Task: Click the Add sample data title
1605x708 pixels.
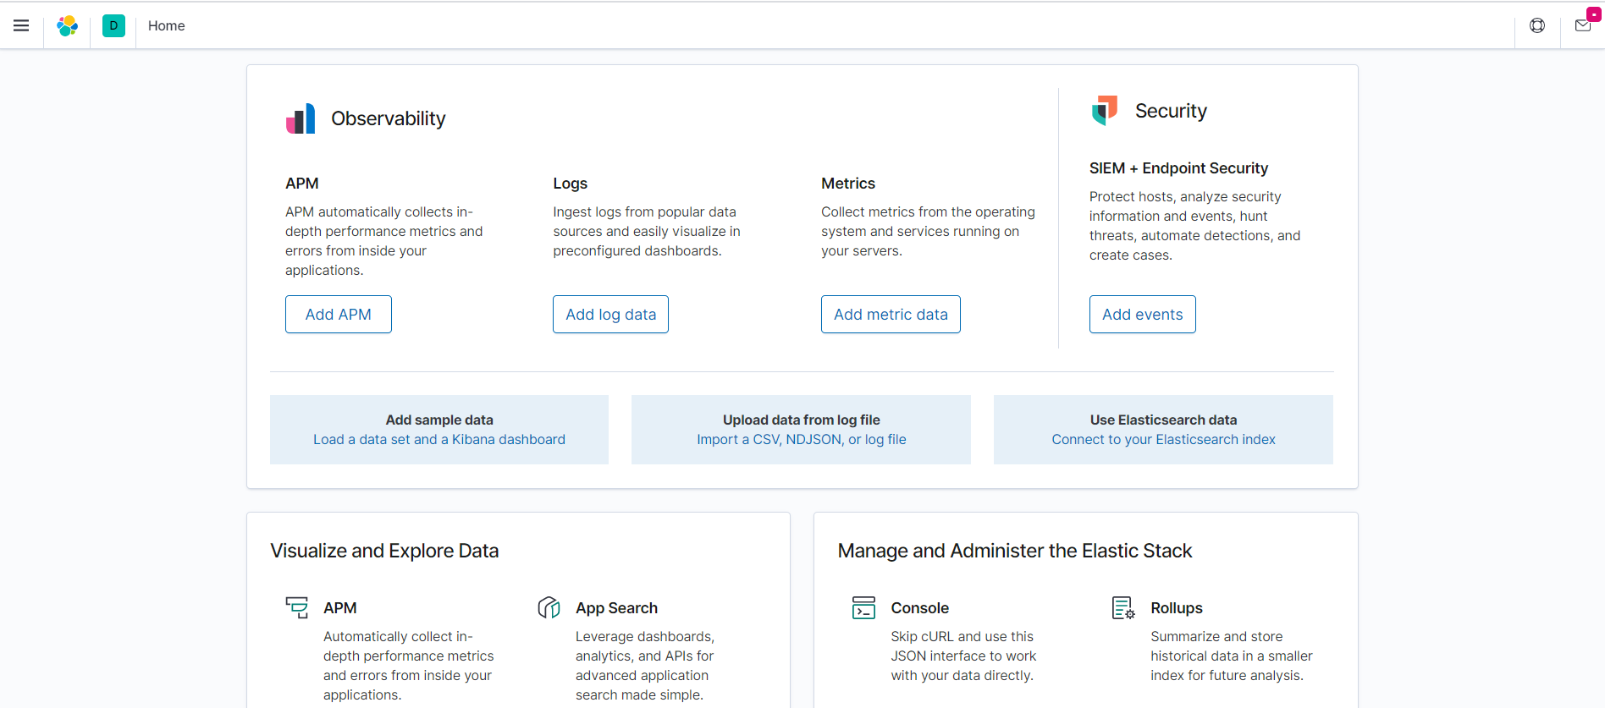Action: (439, 420)
